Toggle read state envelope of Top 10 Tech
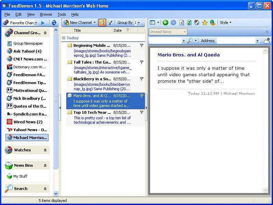 [70, 112]
